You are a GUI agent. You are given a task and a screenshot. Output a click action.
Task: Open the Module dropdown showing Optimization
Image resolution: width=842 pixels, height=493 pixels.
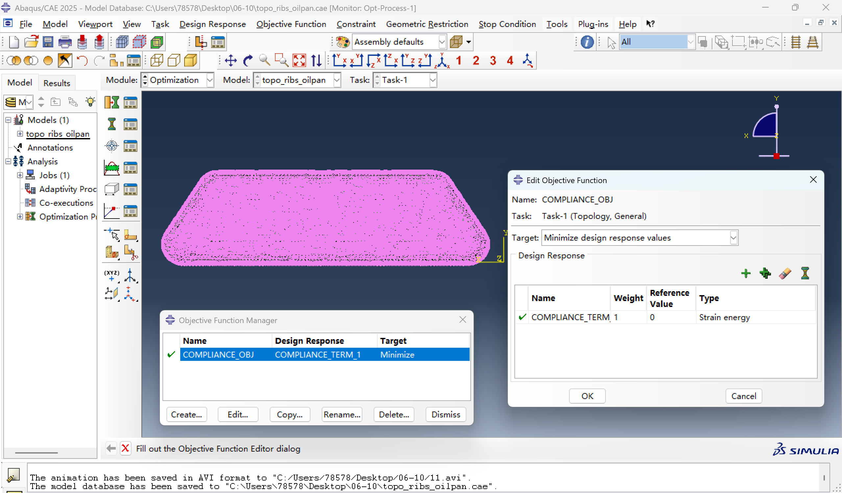pos(210,80)
